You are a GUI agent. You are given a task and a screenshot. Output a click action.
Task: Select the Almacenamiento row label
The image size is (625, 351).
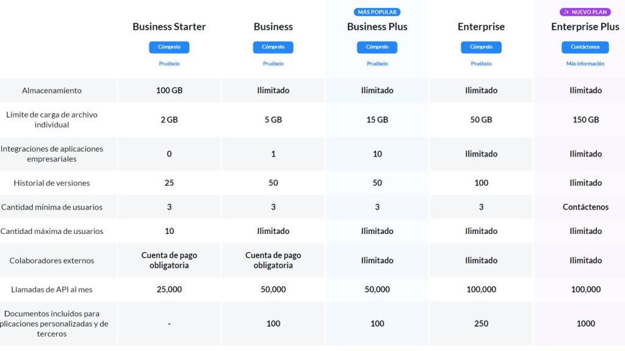coord(52,90)
